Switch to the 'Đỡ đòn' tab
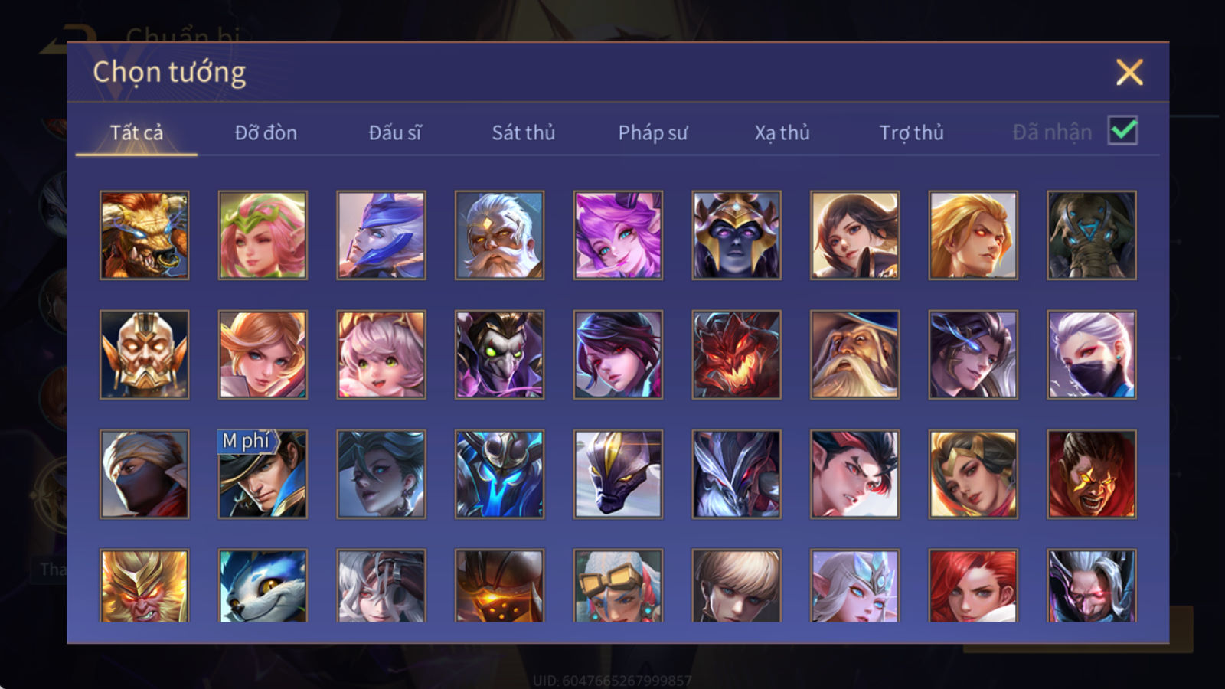Screen dimensions: 1225x689 pyautogui.click(x=266, y=132)
